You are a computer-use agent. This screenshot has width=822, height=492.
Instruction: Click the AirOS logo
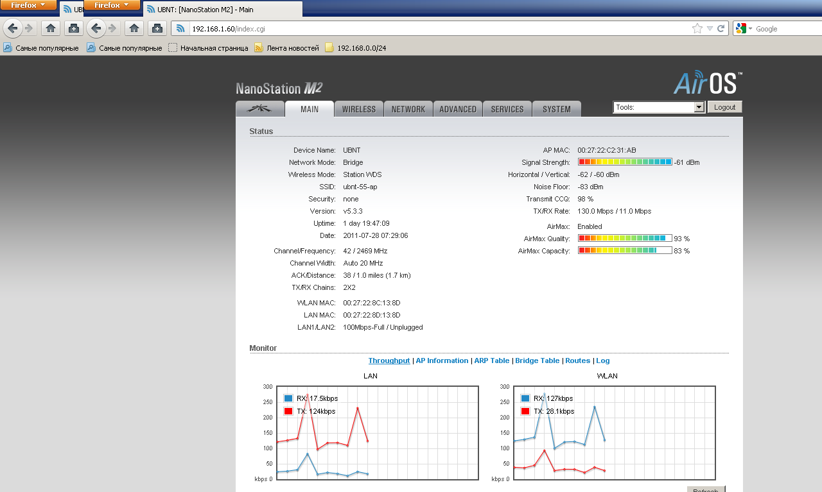(708, 83)
